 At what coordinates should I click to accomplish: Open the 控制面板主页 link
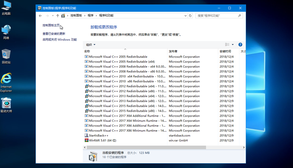click(x=51, y=25)
